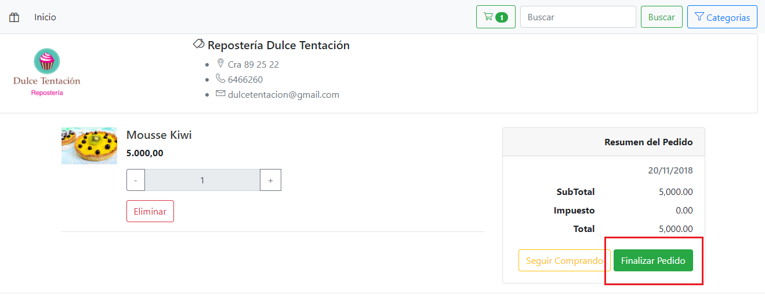Viewport: 765px width, 302px height.
Task: Click Seguir Comprando to continue shopping
Action: [x=564, y=261]
